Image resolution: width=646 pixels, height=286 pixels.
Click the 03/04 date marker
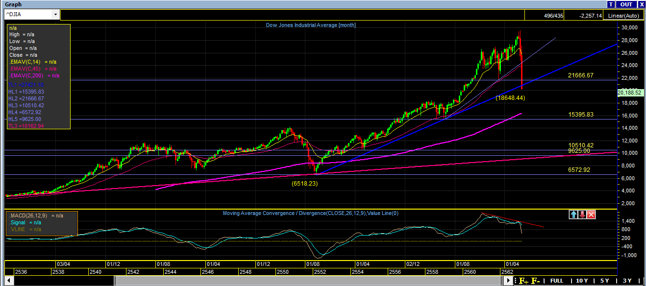pos(64,264)
